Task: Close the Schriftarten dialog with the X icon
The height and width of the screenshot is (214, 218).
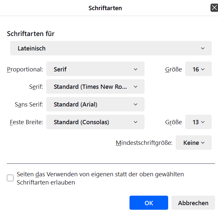Action: pos(214,8)
